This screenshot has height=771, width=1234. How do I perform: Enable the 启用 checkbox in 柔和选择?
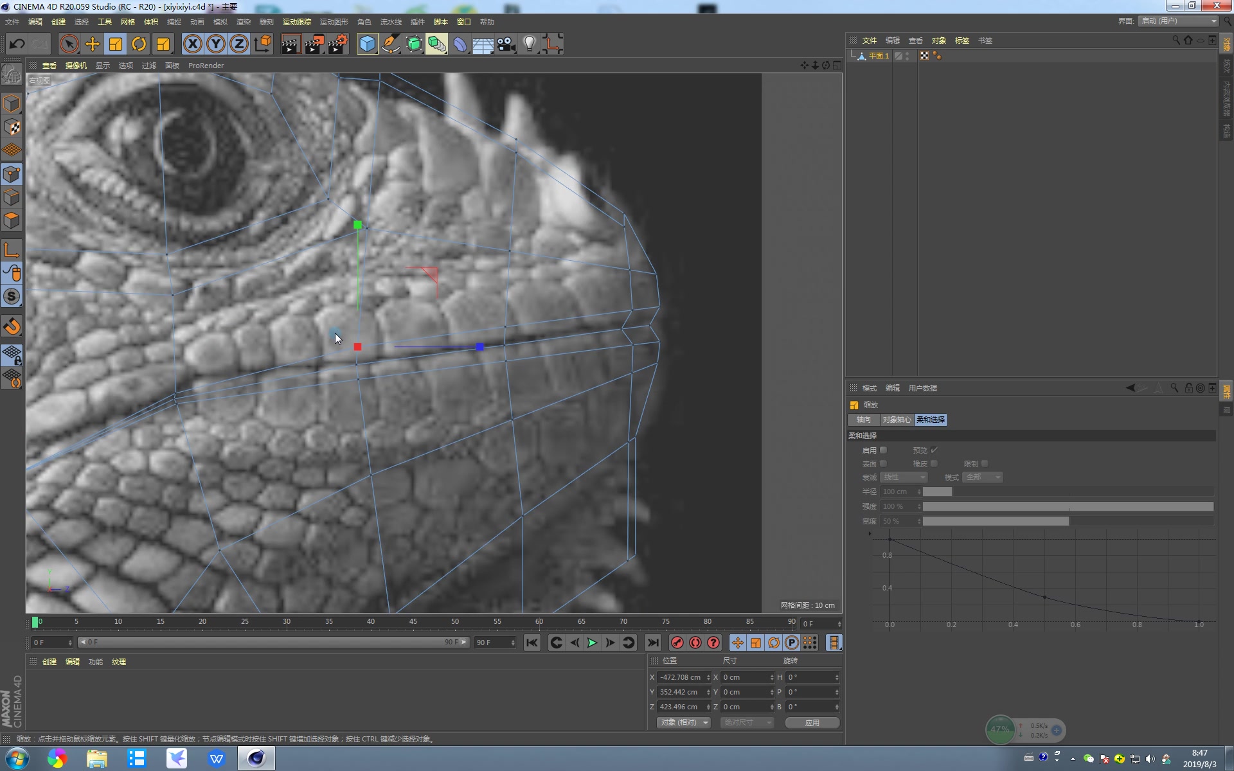(x=884, y=450)
